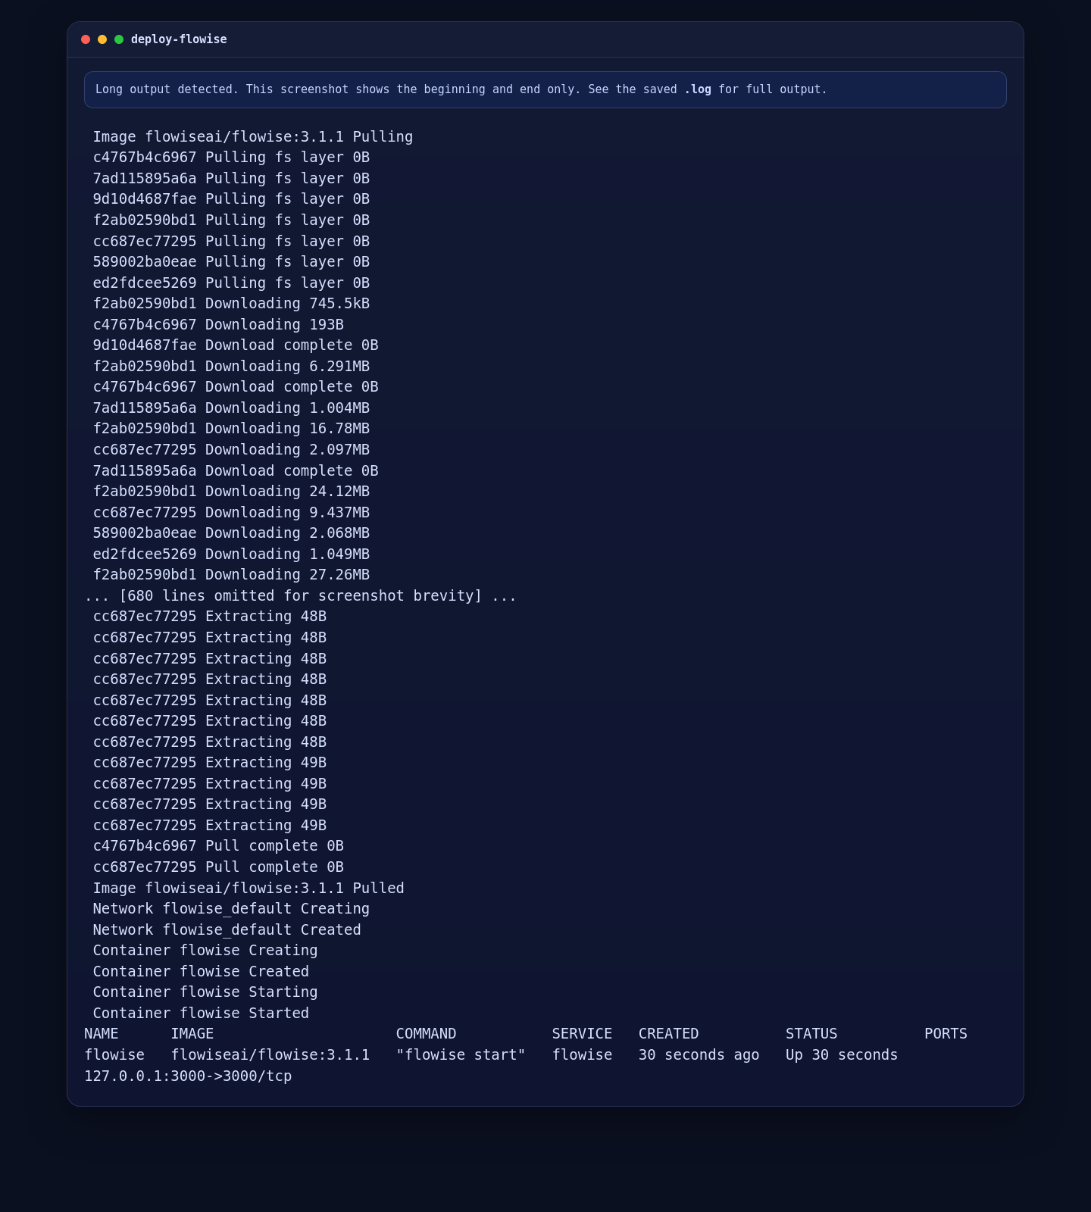Viewport: 1091px width, 1212px height.
Task: Click the STATUS column header
Action: [811, 1034]
